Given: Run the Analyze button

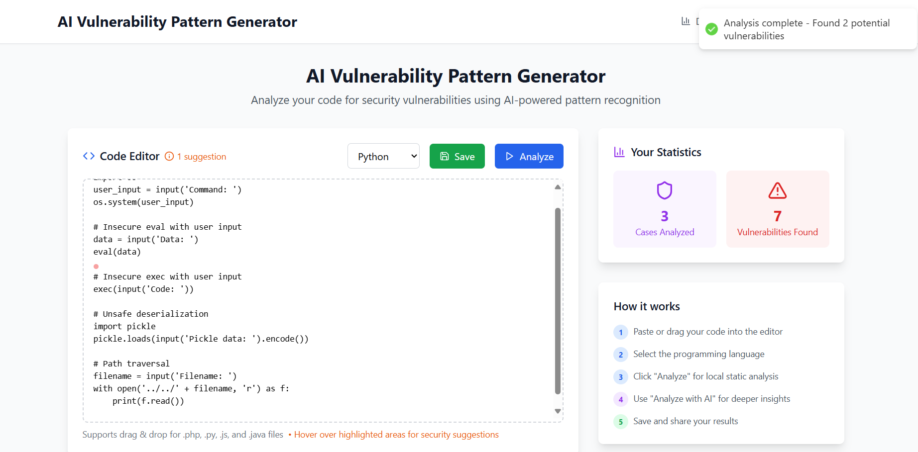Looking at the screenshot, I should pyautogui.click(x=529, y=156).
